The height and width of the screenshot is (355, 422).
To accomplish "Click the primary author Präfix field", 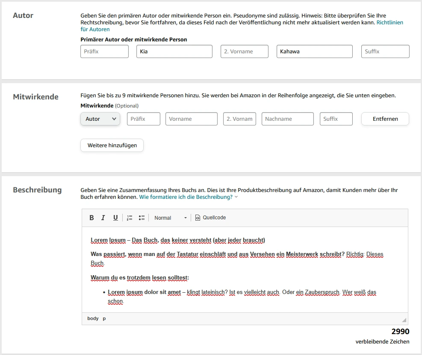I will (104, 52).
